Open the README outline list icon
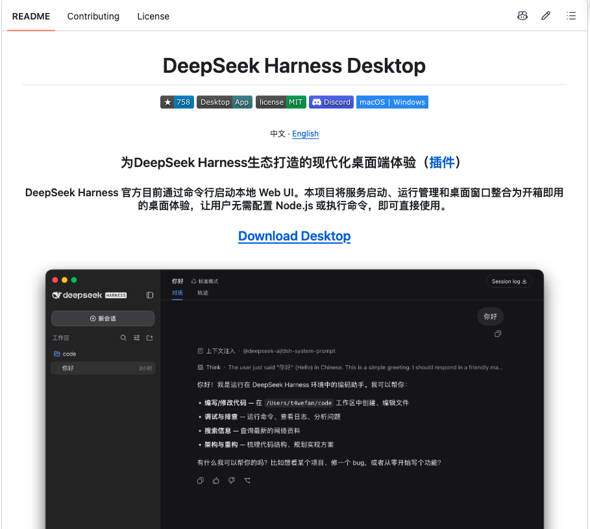Screen dimensions: 590x529 (571, 16)
